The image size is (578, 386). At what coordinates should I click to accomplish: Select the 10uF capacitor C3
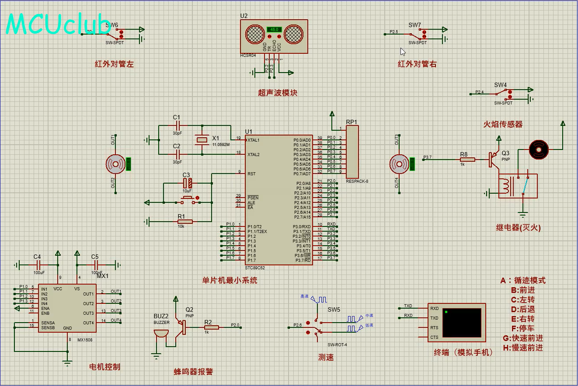pyautogui.click(x=188, y=183)
